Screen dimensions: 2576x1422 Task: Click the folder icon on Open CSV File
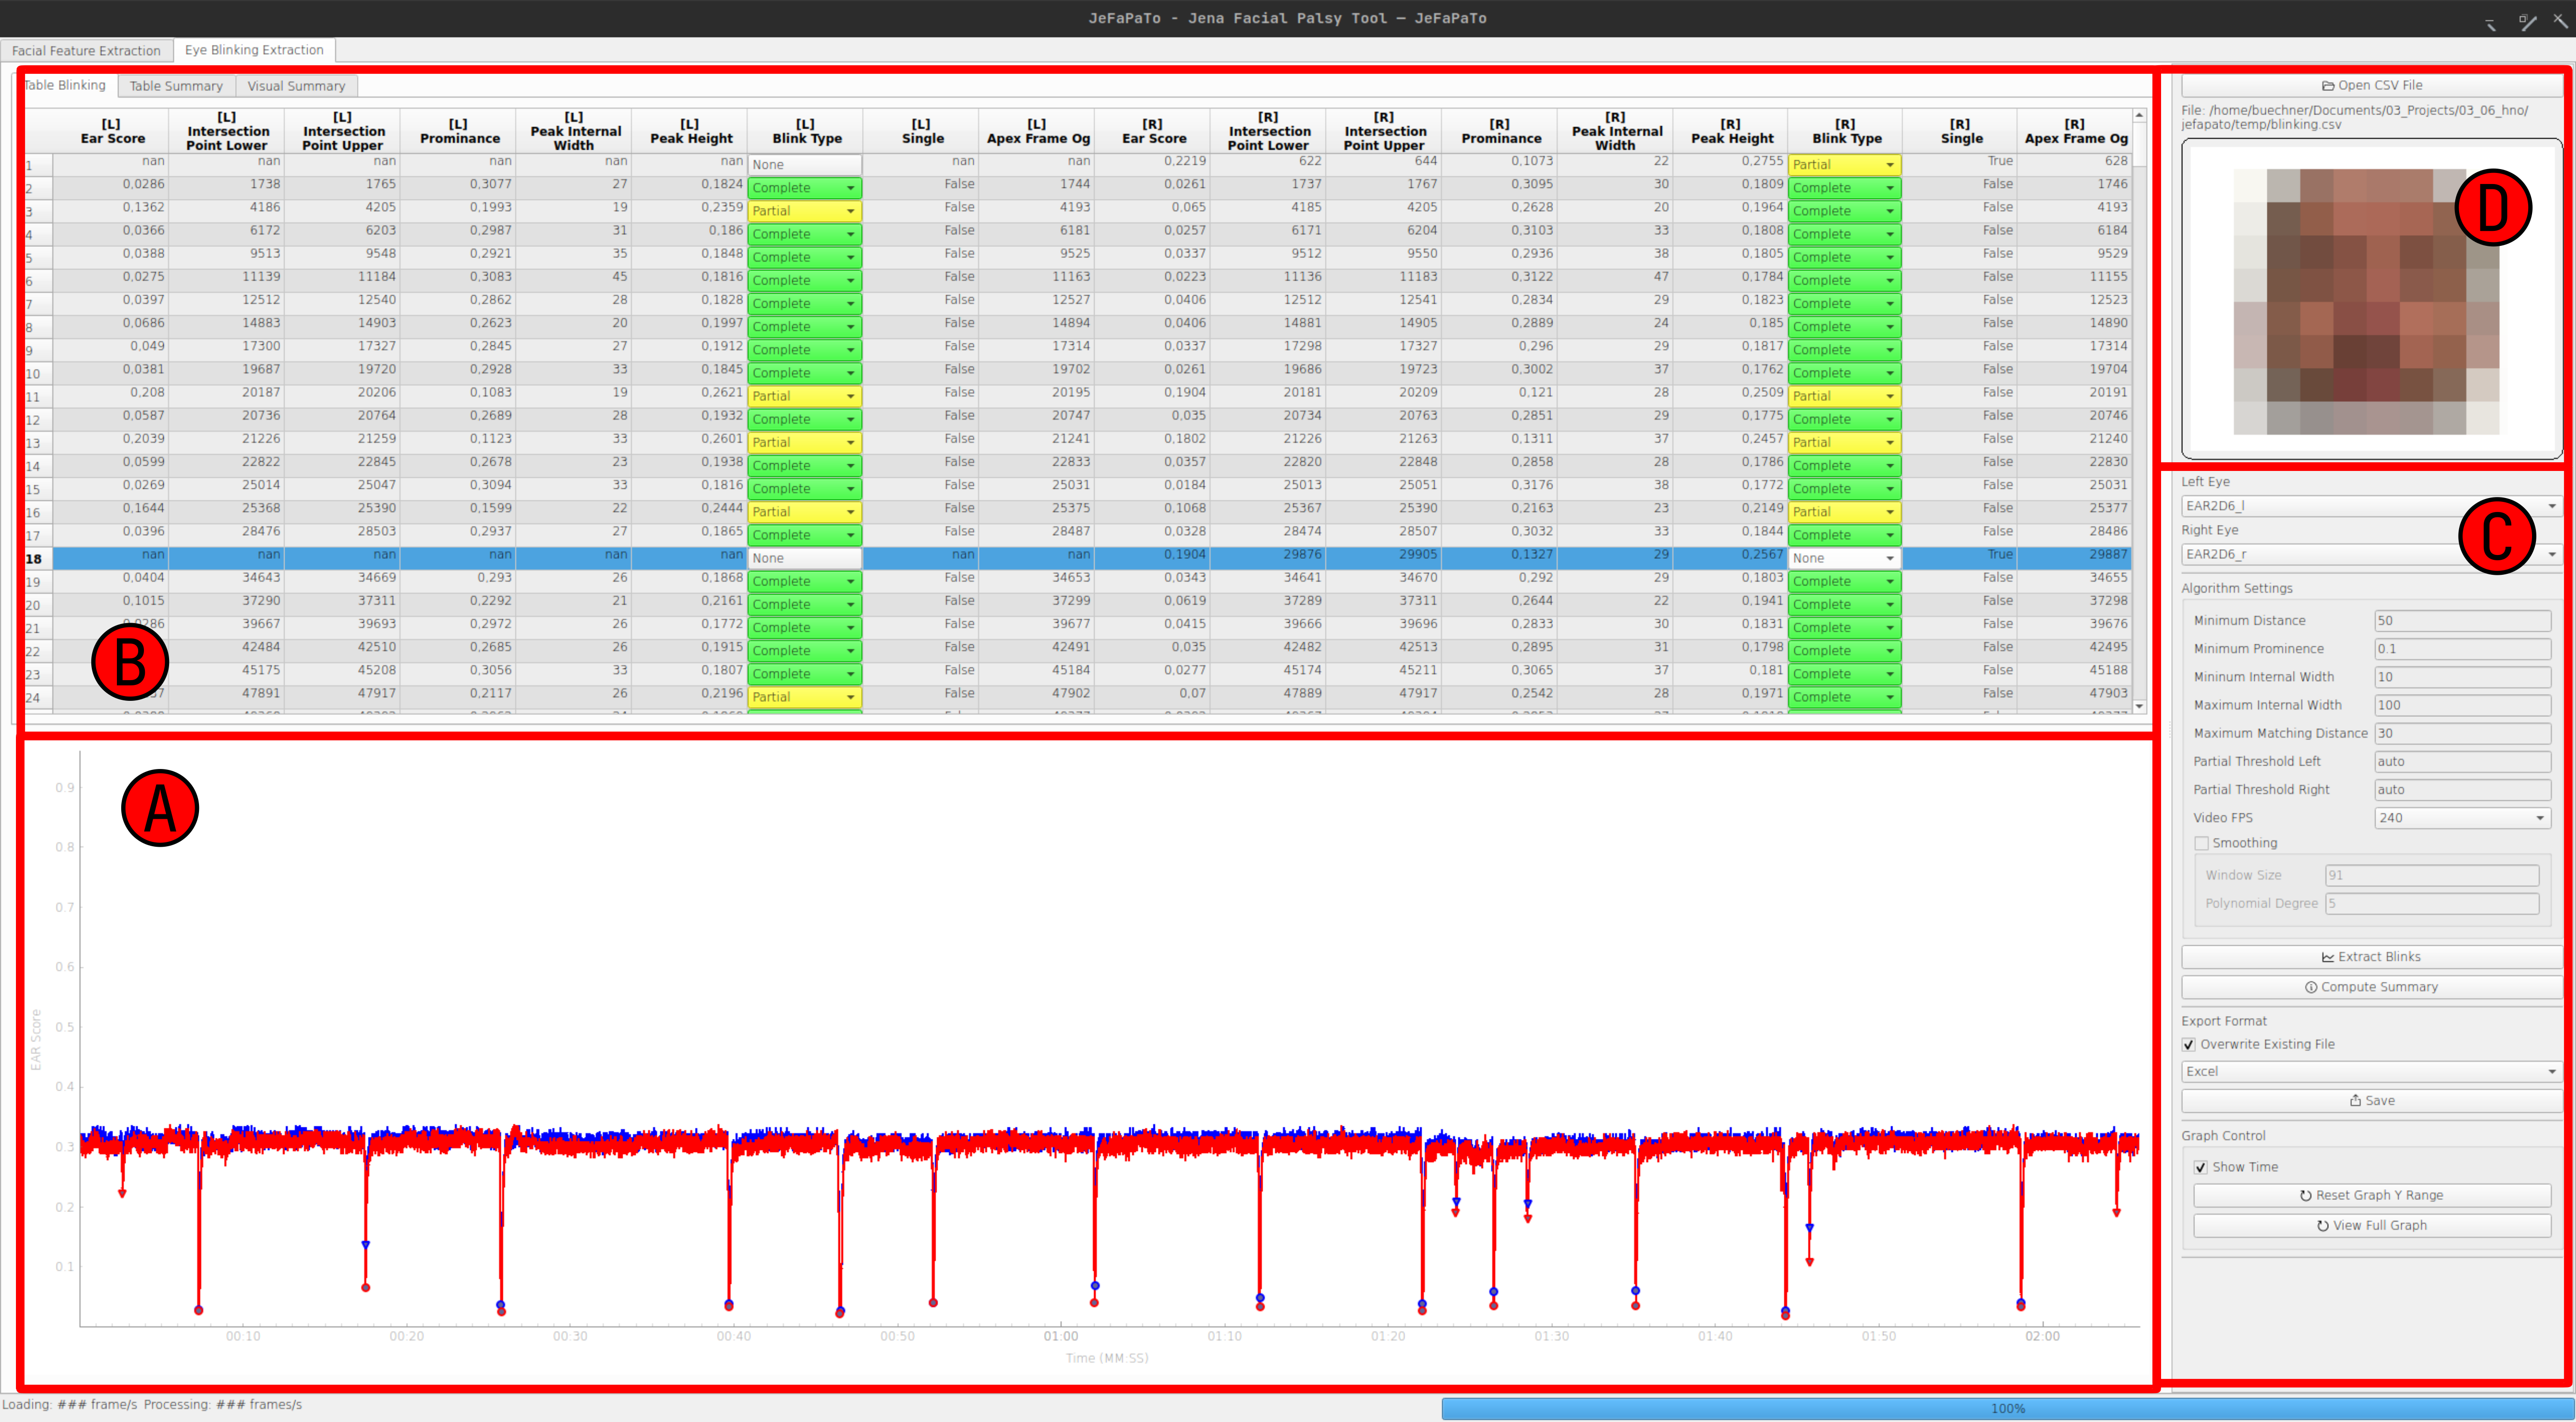tap(2327, 86)
